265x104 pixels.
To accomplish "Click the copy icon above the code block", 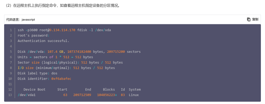I will (249, 19).
